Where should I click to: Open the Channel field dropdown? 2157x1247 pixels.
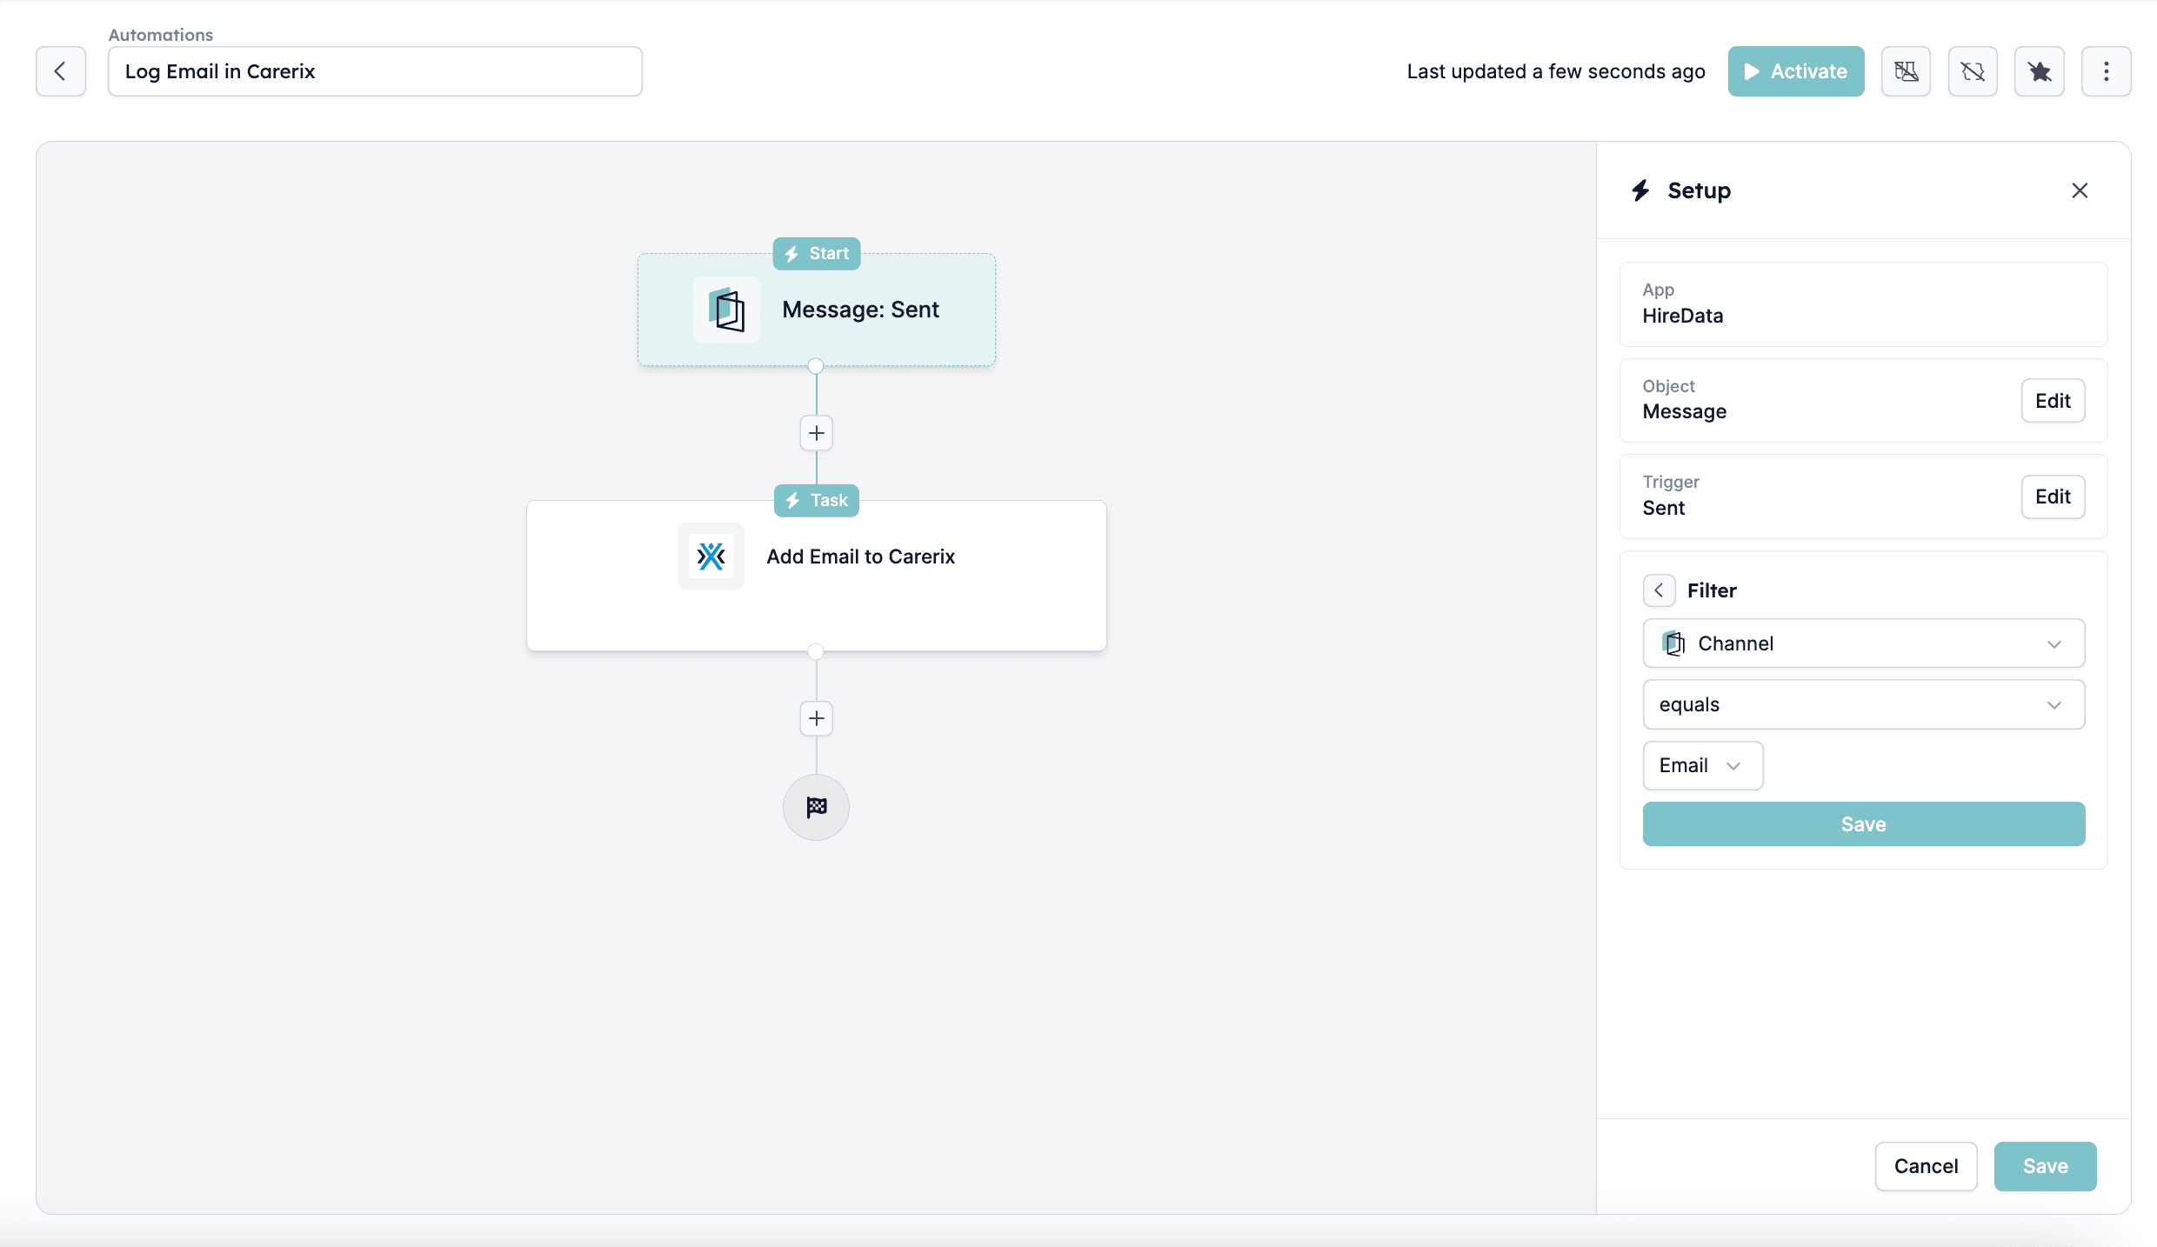tap(1863, 644)
